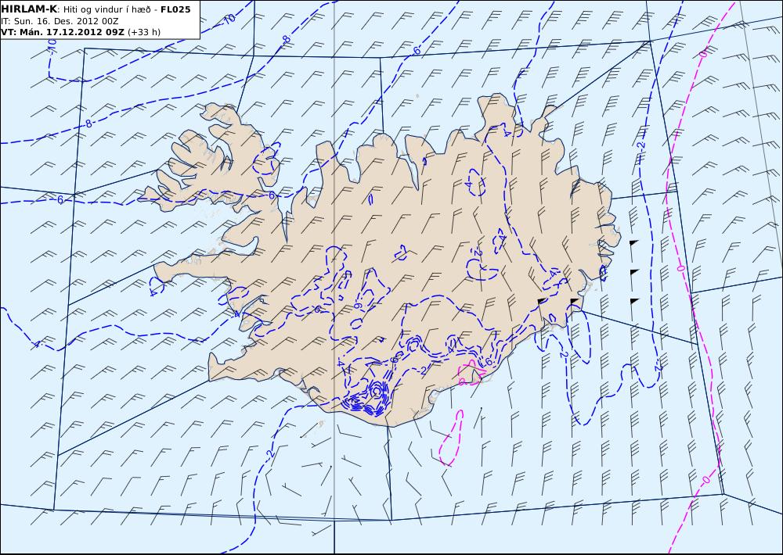
Task: Click the rotated "-10" isotherm label below the title box
Action: click(x=52, y=46)
